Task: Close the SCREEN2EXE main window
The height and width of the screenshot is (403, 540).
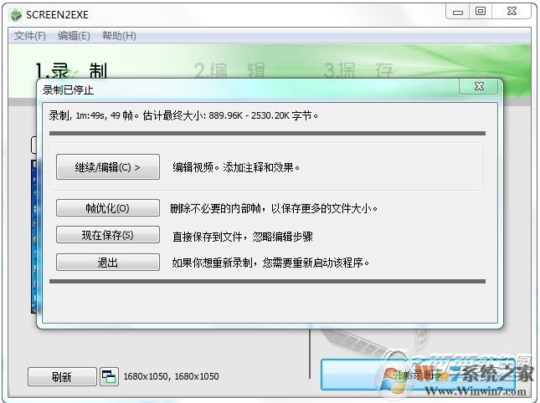Action: (x=512, y=12)
